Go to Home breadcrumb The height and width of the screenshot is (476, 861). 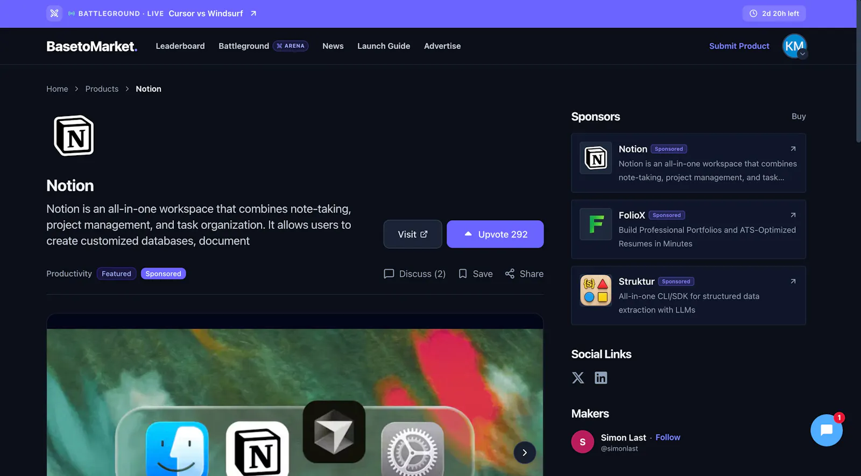point(57,89)
